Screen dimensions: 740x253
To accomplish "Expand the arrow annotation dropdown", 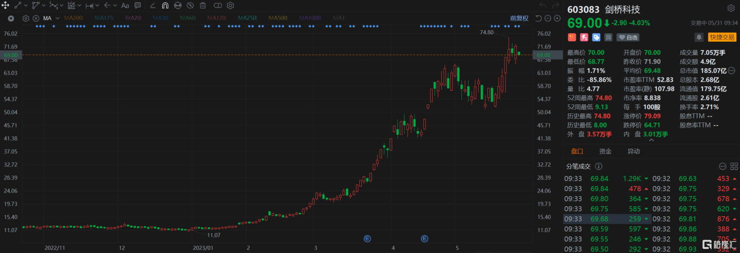I will pyautogui.click(x=115, y=6).
